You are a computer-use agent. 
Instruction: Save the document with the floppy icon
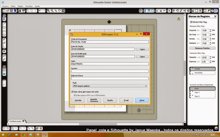pos(11,11)
